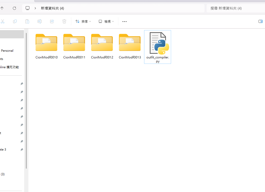
Task: Click the This PC monitor icon in address bar
Action: pos(28,8)
